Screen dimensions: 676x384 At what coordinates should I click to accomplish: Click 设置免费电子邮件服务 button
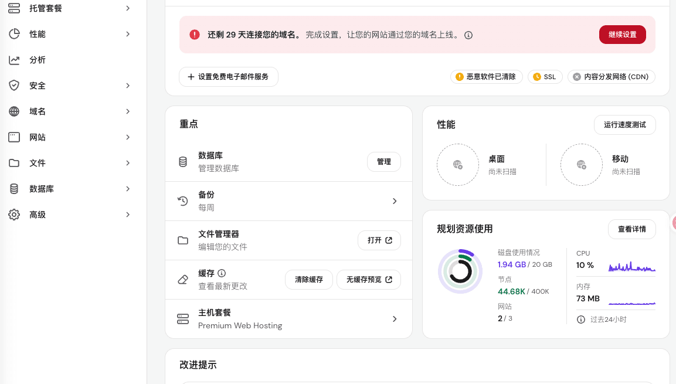pyautogui.click(x=229, y=77)
